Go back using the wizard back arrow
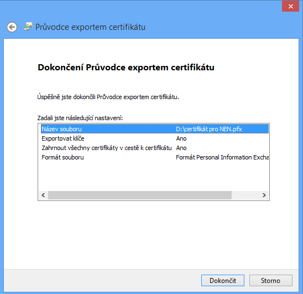The image size is (303, 294). pos(12,27)
